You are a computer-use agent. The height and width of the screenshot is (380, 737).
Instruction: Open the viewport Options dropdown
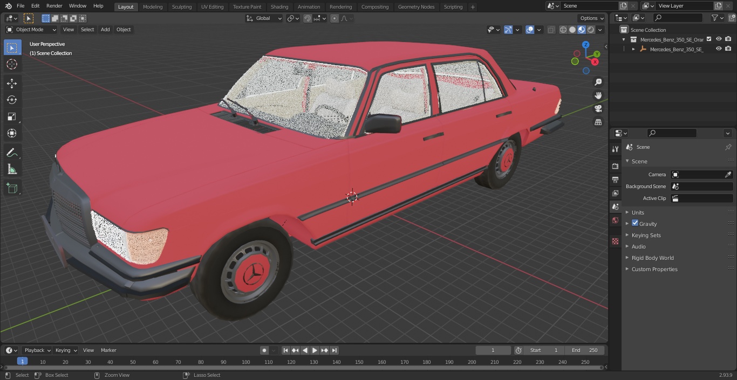[x=592, y=18]
